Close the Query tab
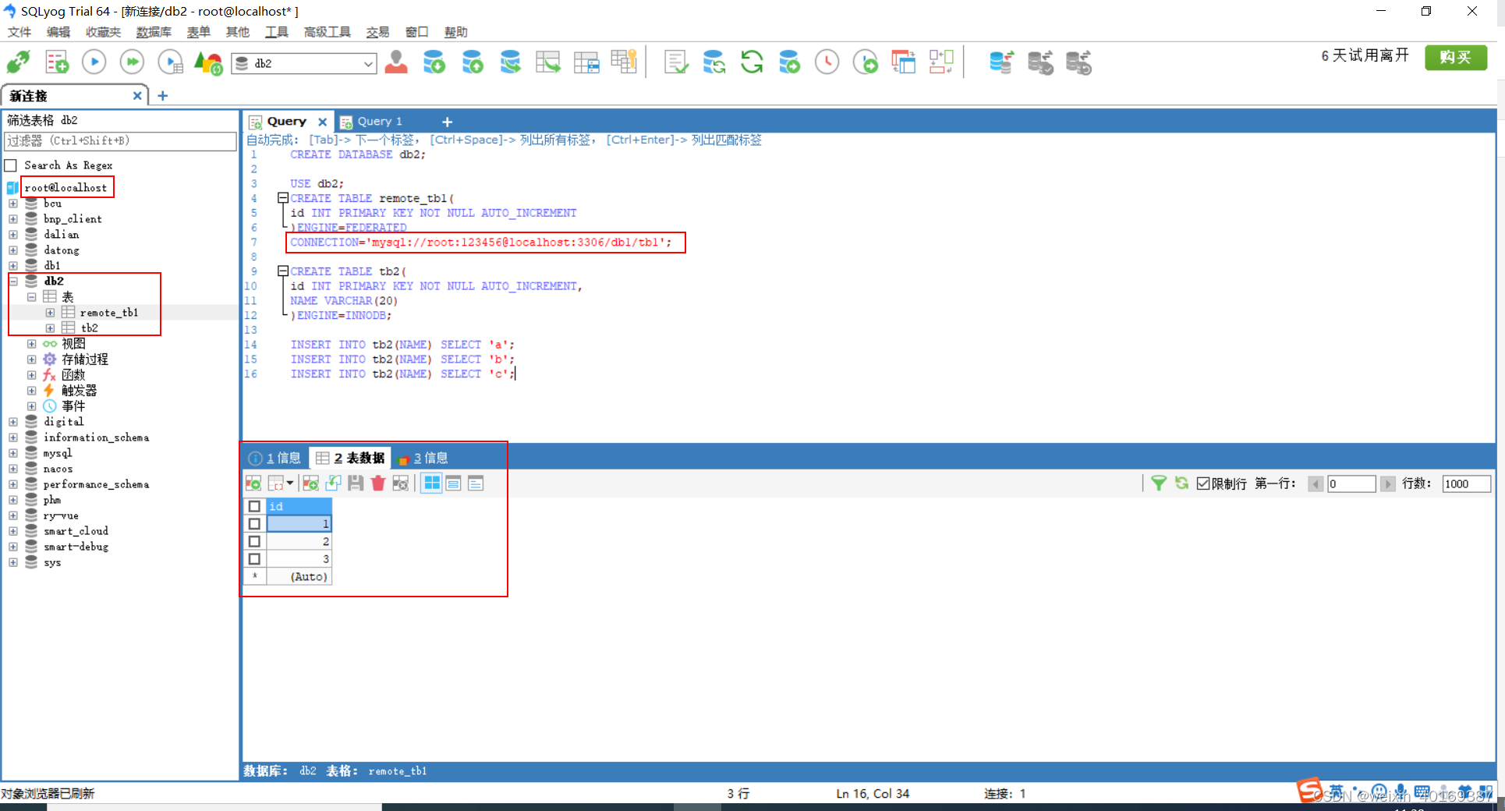The image size is (1505, 811). [x=322, y=122]
